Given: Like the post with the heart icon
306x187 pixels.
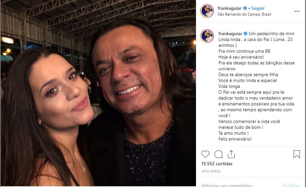Looking at the screenshot, I should click(205, 154).
